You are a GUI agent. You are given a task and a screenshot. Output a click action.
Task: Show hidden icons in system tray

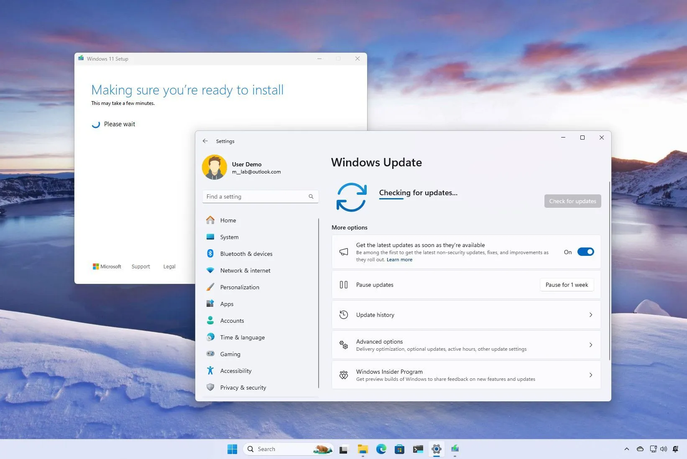627,449
